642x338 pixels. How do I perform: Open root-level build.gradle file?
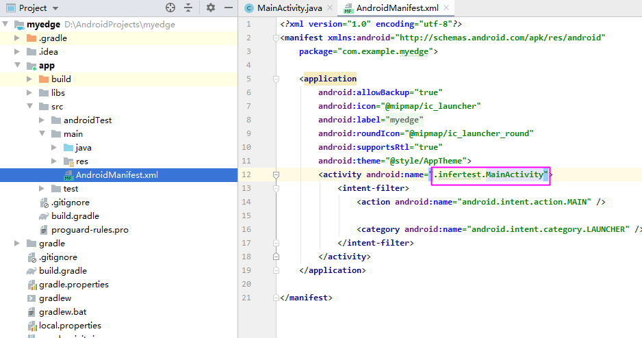click(x=63, y=270)
